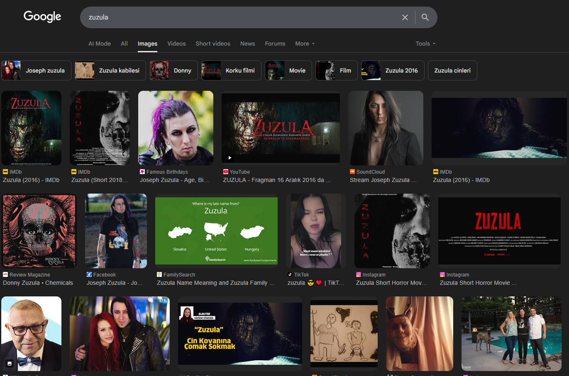This screenshot has width=569, height=376.
Task: Open the Forums tab
Action: tap(275, 44)
